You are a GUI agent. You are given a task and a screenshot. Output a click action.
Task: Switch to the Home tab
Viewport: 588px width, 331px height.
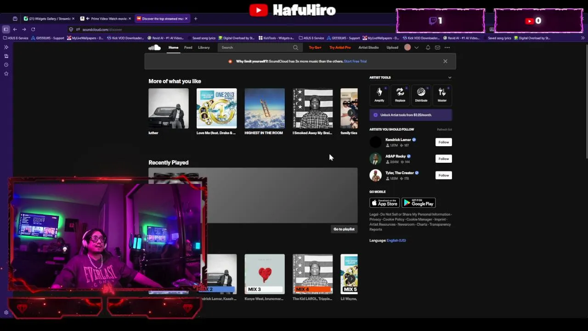(x=173, y=47)
